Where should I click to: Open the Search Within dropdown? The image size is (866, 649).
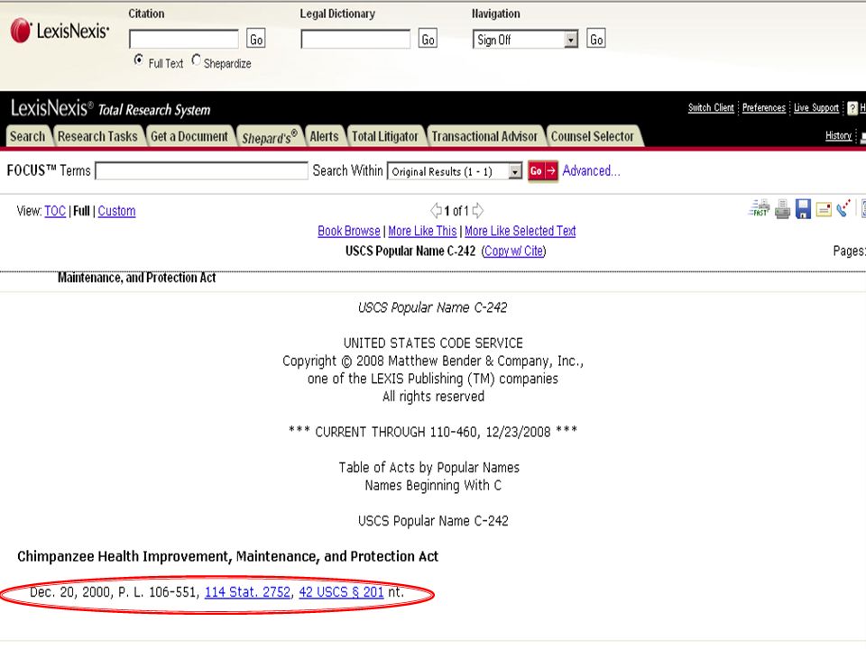pos(455,171)
